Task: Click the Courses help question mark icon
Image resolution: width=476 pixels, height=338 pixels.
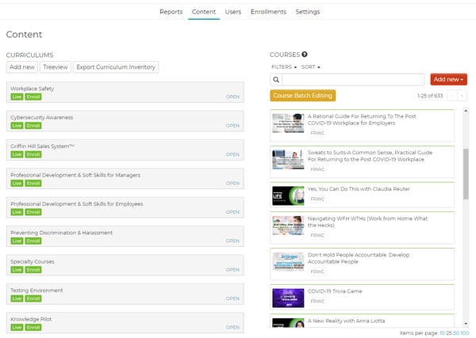Action: 305,55
